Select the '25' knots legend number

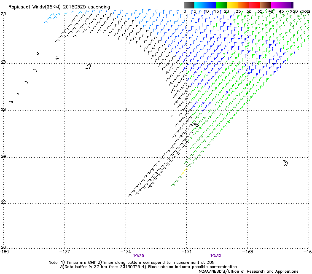pyautogui.click(x=238, y=11)
